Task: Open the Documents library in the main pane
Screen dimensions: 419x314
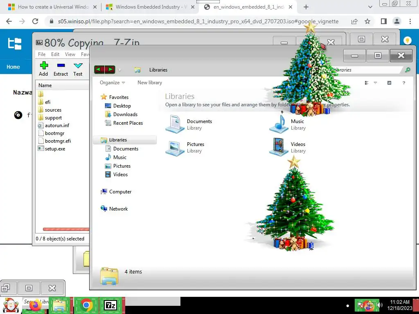Action: click(x=189, y=124)
